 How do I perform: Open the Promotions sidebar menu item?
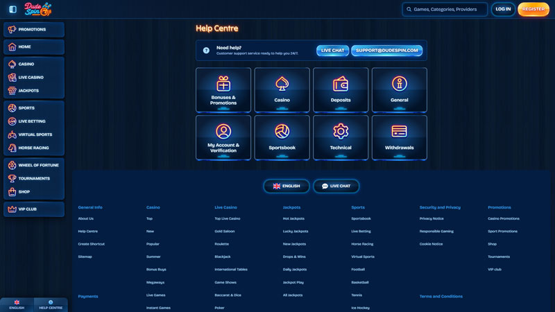(34, 29)
